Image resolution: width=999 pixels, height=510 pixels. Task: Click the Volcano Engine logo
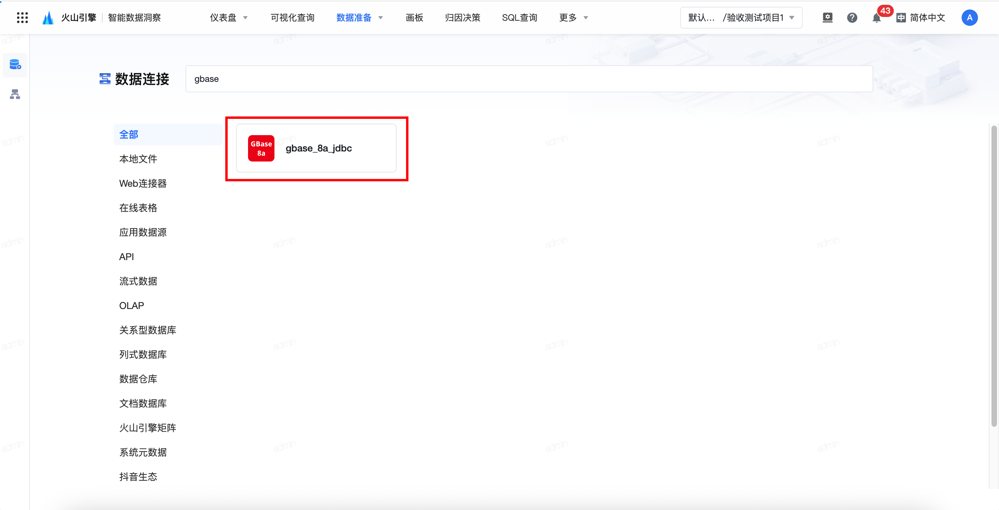pyautogui.click(x=48, y=17)
